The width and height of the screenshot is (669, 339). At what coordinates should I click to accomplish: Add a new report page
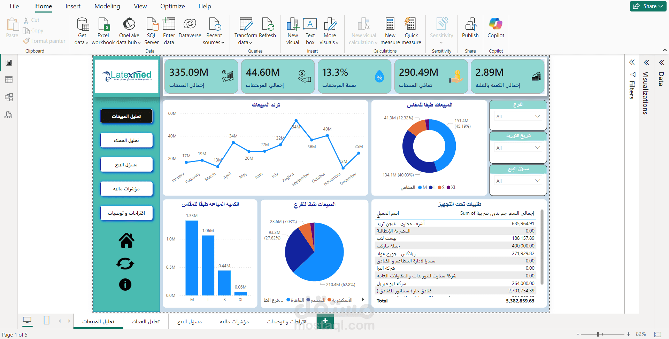pyautogui.click(x=325, y=321)
